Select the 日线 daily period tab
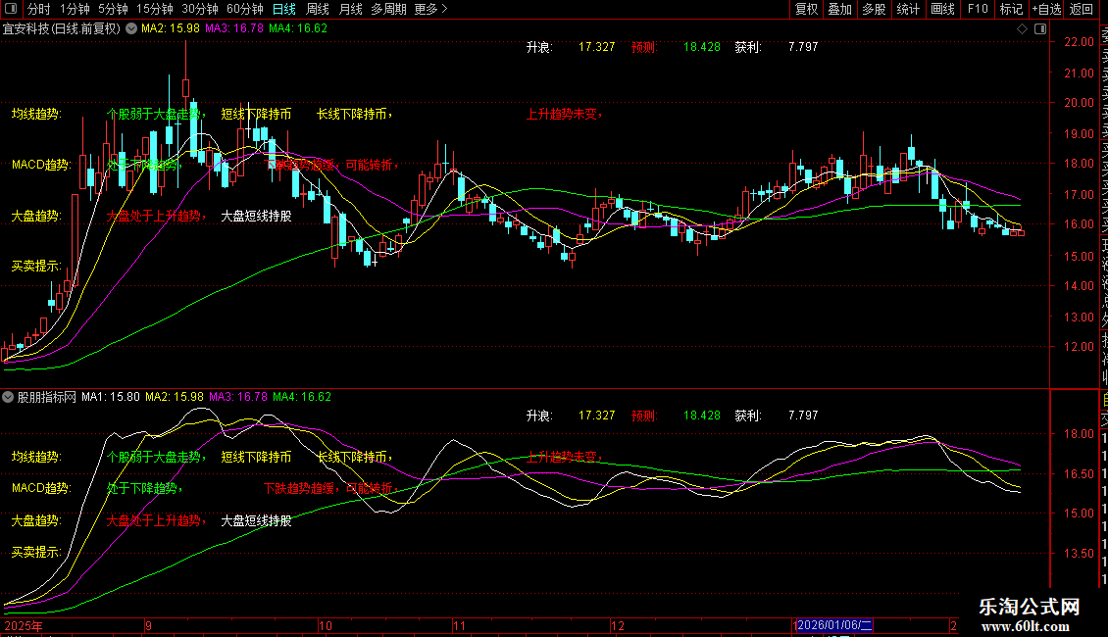Image resolution: width=1108 pixels, height=637 pixels. 284,9
